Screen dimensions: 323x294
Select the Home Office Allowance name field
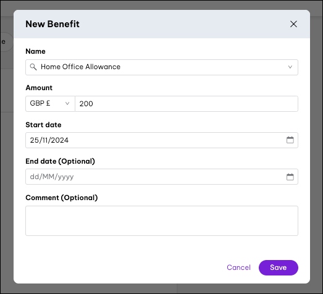[x=162, y=67]
